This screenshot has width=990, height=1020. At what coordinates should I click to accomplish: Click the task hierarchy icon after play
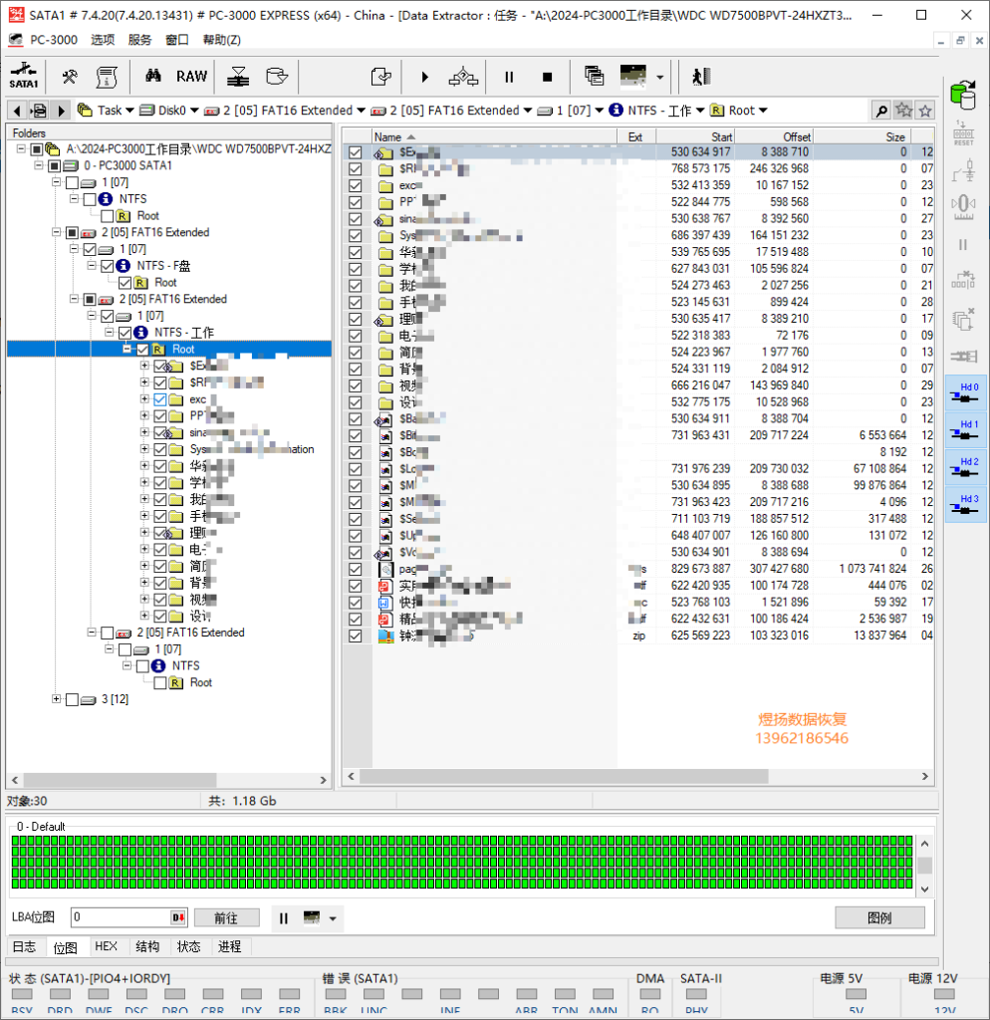pos(463,77)
